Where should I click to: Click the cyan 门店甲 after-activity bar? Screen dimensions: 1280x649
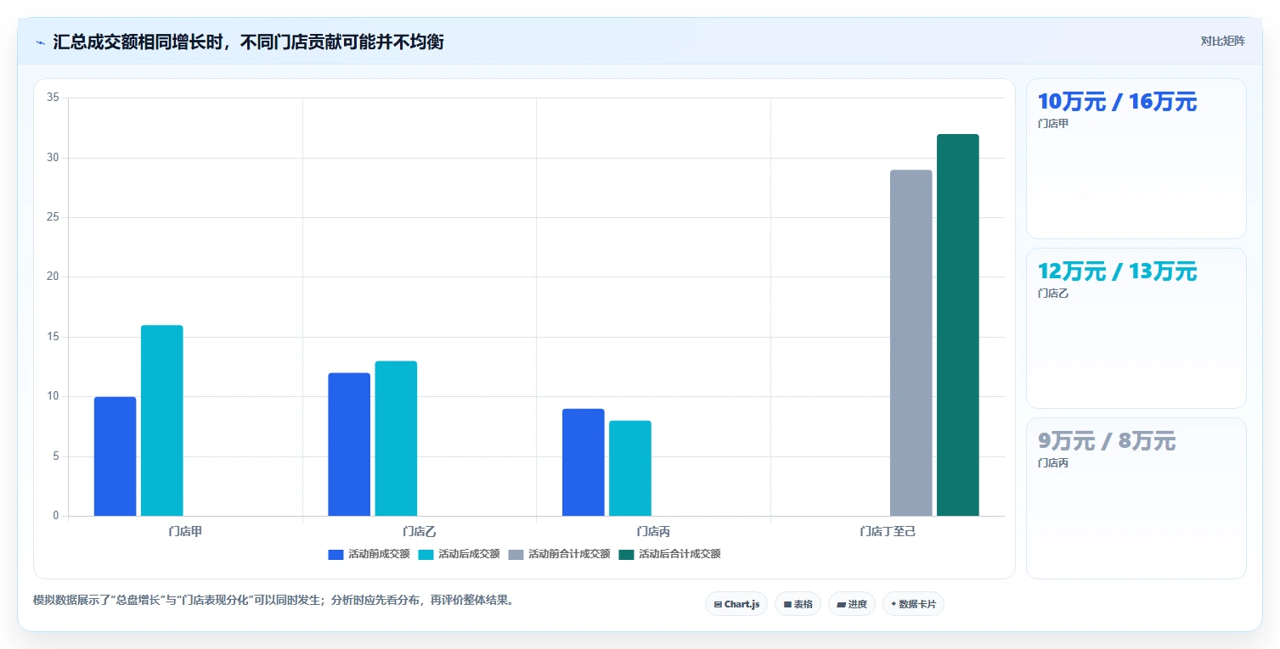click(161, 421)
